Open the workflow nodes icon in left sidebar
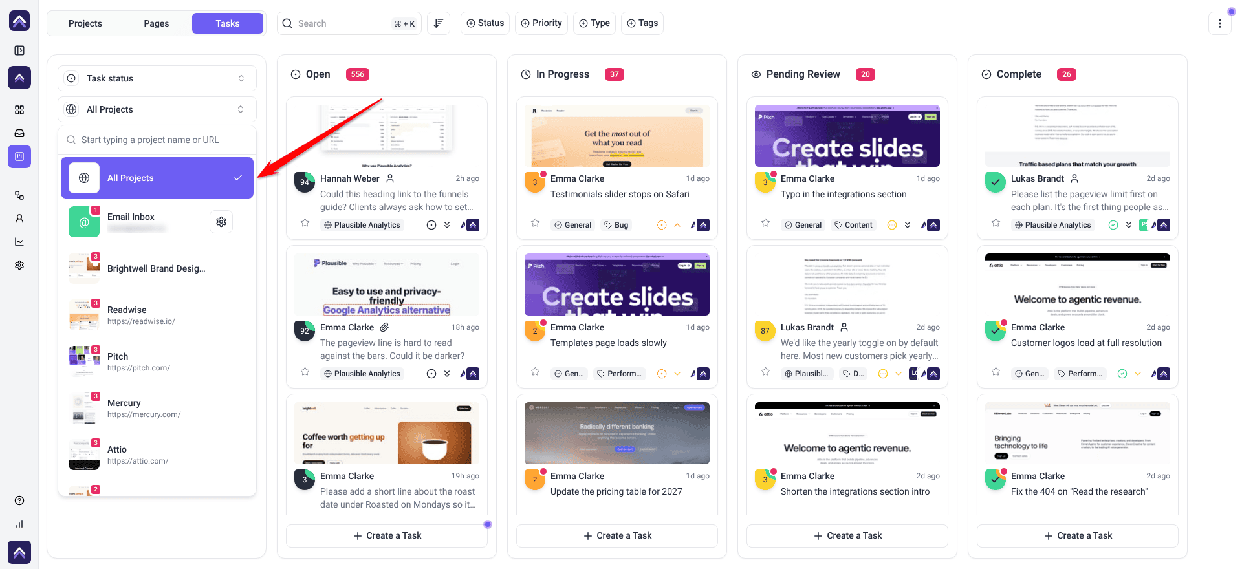This screenshot has height=569, width=1242. point(19,195)
